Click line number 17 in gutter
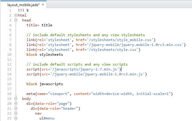 (9, 89)
